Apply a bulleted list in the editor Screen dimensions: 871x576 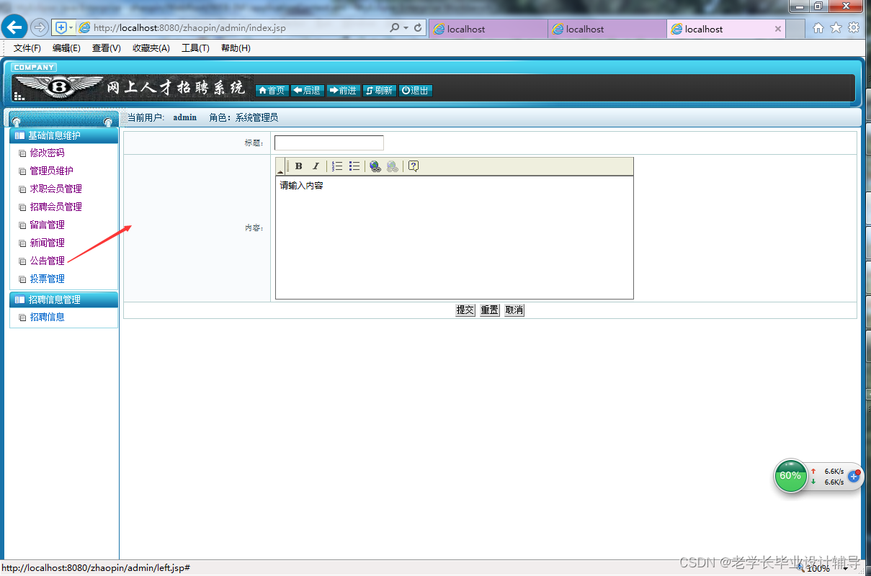point(354,166)
